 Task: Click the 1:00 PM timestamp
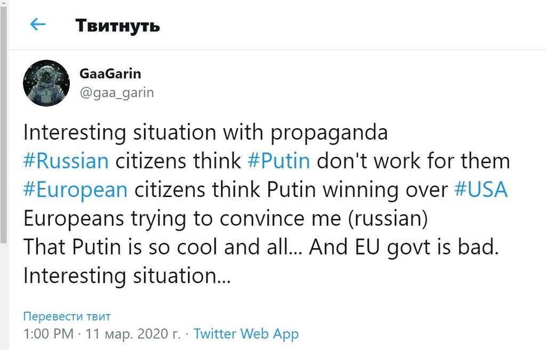47,335
